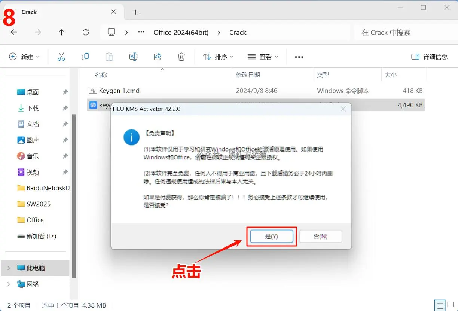Click the info icon in the HEU KMS dialog
The width and height of the screenshot is (458, 311).
(x=131, y=137)
